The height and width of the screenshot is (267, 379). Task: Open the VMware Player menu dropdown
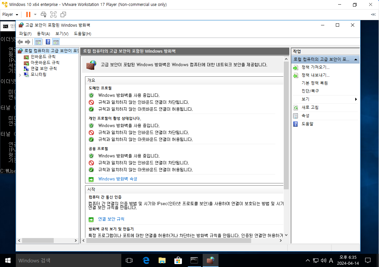[11, 14]
